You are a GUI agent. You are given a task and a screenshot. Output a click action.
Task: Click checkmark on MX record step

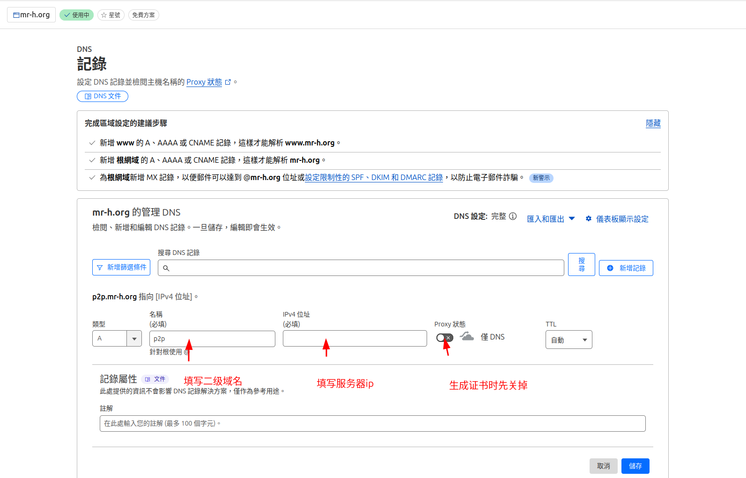click(92, 177)
